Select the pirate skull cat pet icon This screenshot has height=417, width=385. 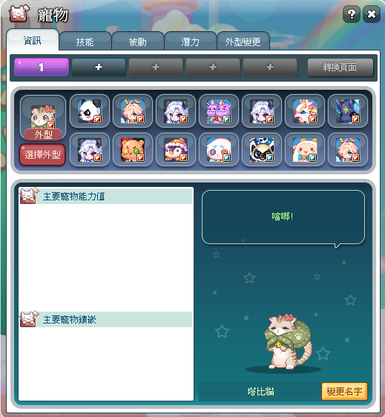(x=262, y=150)
